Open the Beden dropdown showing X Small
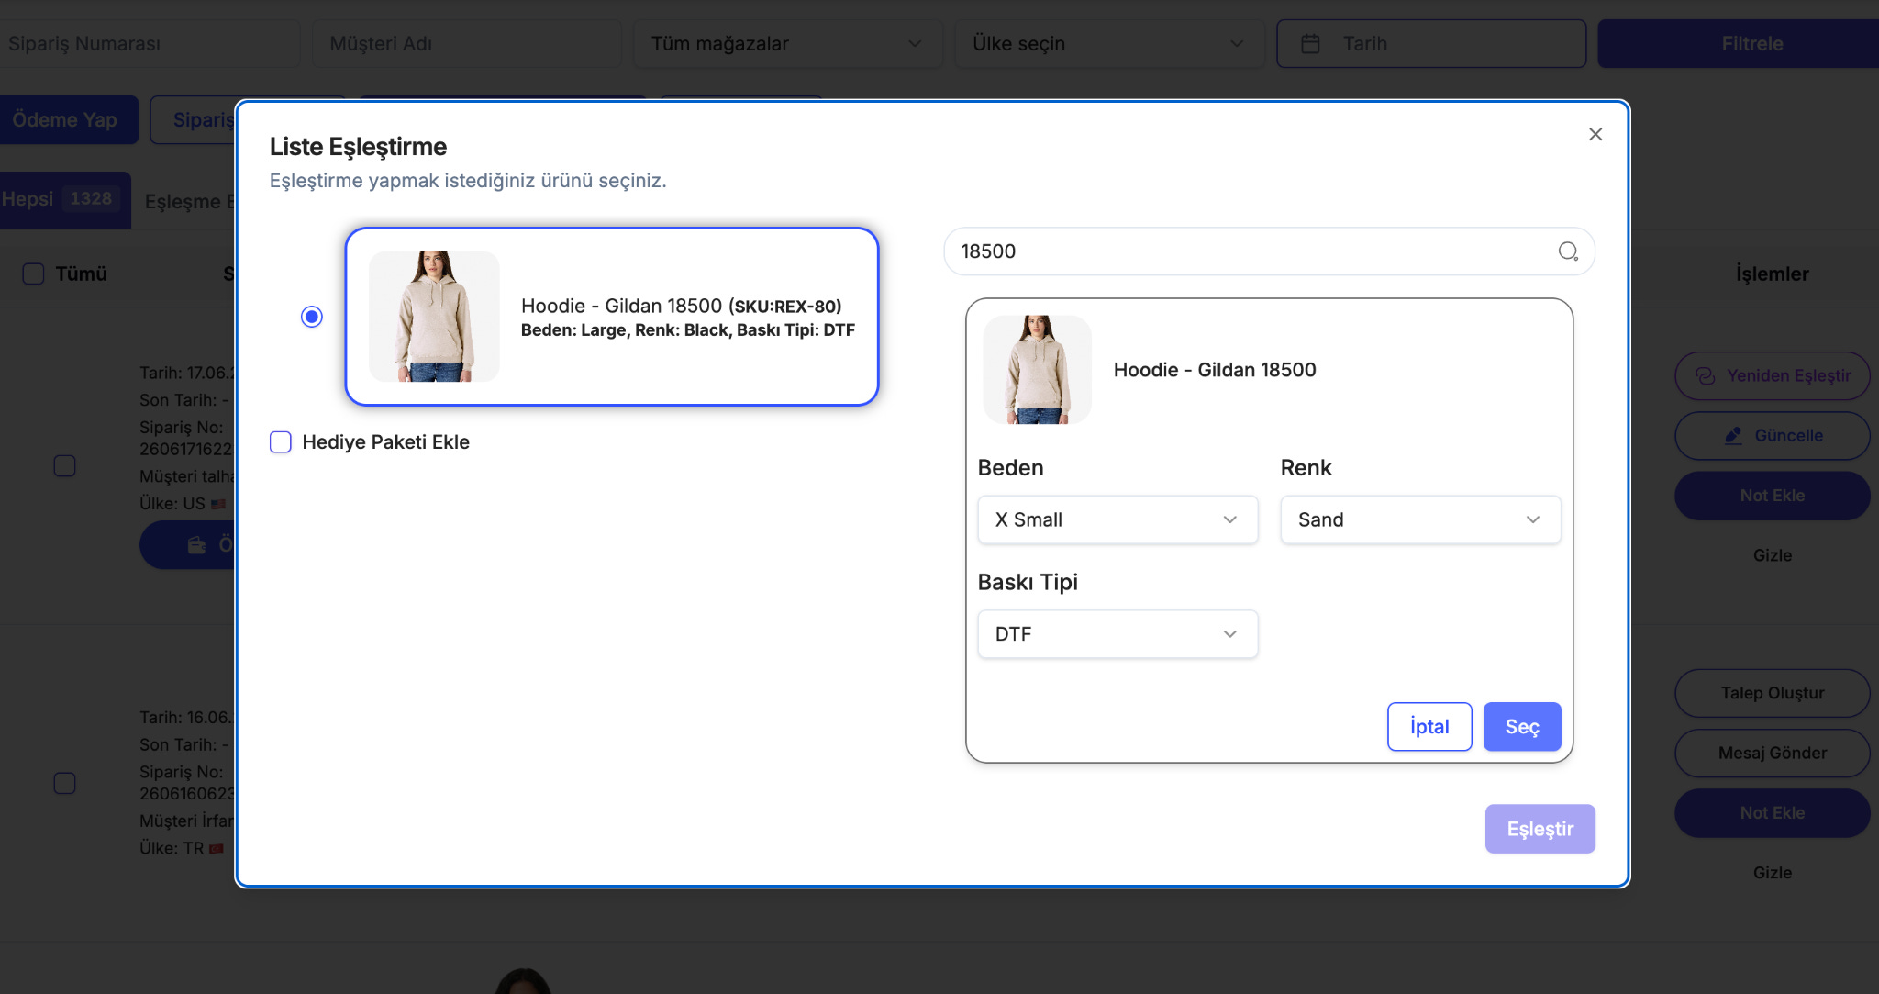This screenshot has height=994, width=1879. pyautogui.click(x=1117, y=519)
